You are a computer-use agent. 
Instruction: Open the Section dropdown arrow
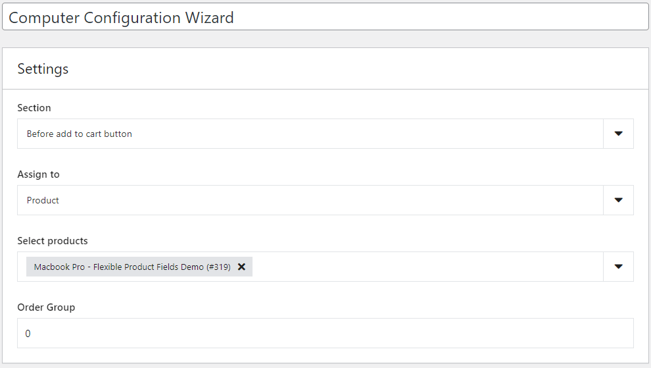pos(618,134)
